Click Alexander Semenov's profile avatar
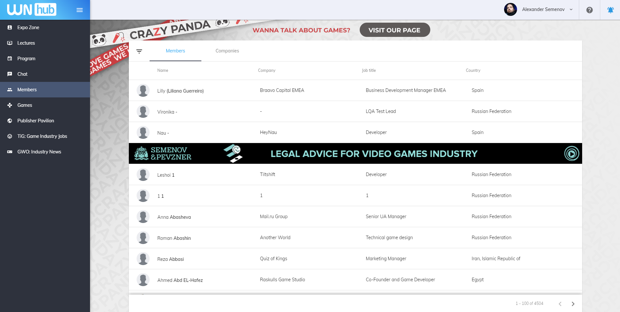The image size is (620, 312). point(511,9)
